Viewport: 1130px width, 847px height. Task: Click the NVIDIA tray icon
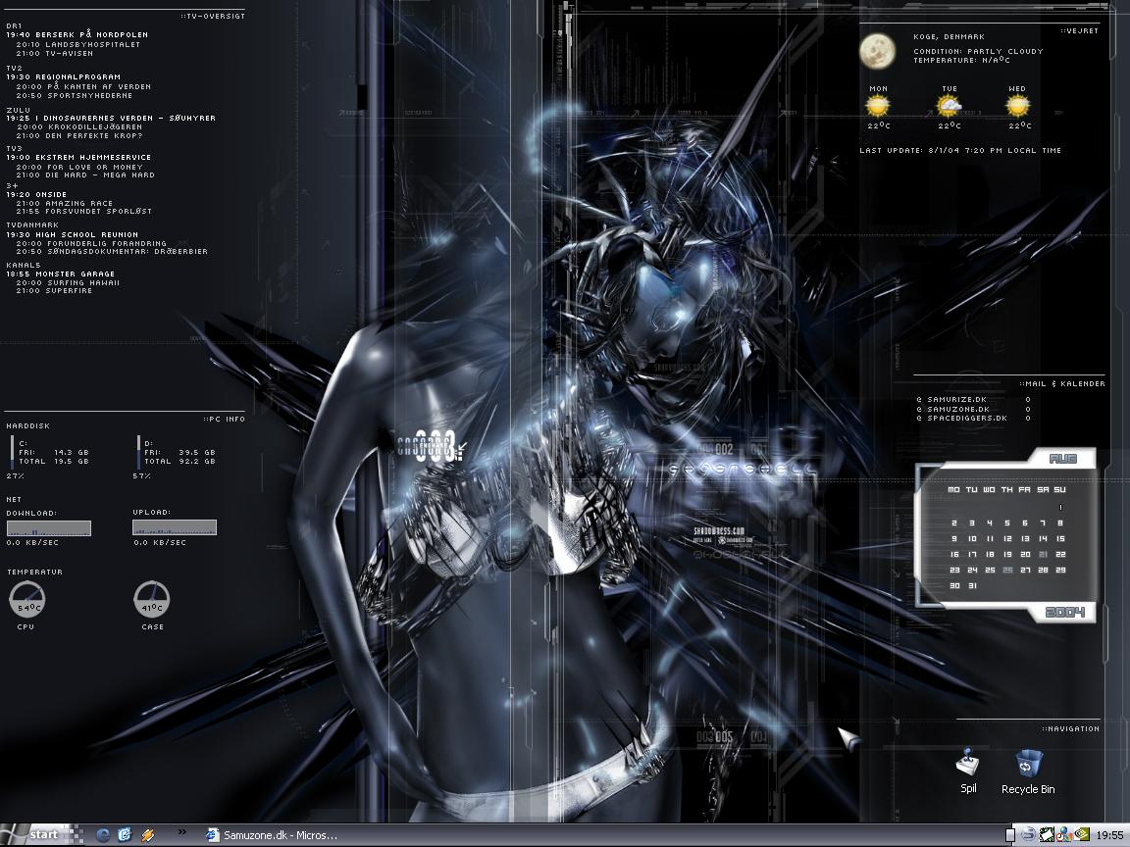point(1082,835)
